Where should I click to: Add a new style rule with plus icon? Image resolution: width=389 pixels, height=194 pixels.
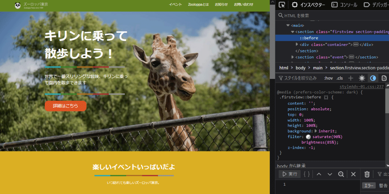[350, 78]
